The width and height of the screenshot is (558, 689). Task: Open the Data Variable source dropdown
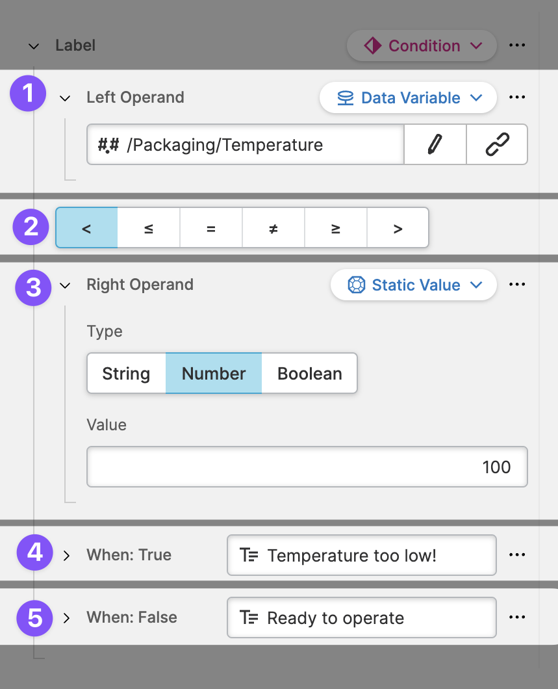click(409, 98)
